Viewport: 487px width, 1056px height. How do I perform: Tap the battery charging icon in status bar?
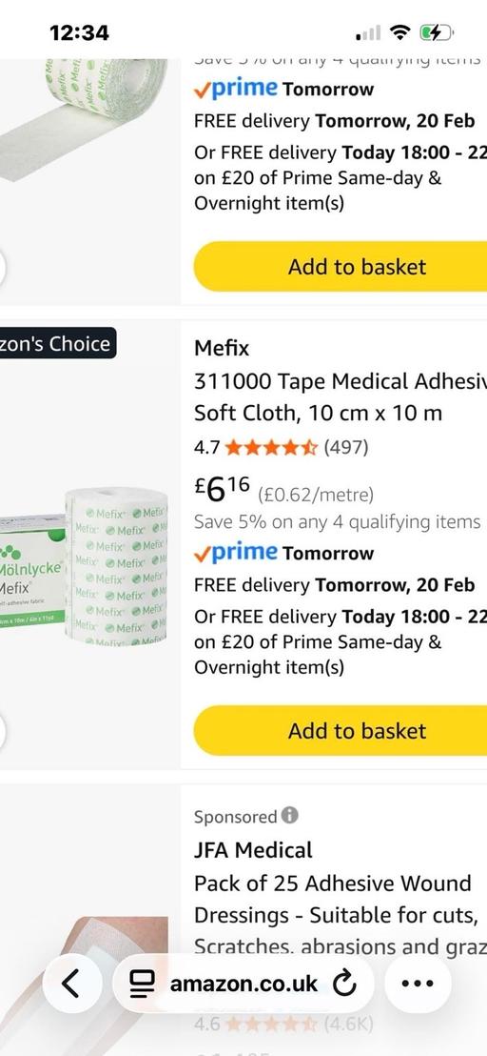pyautogui.click(x=437, y=31)
